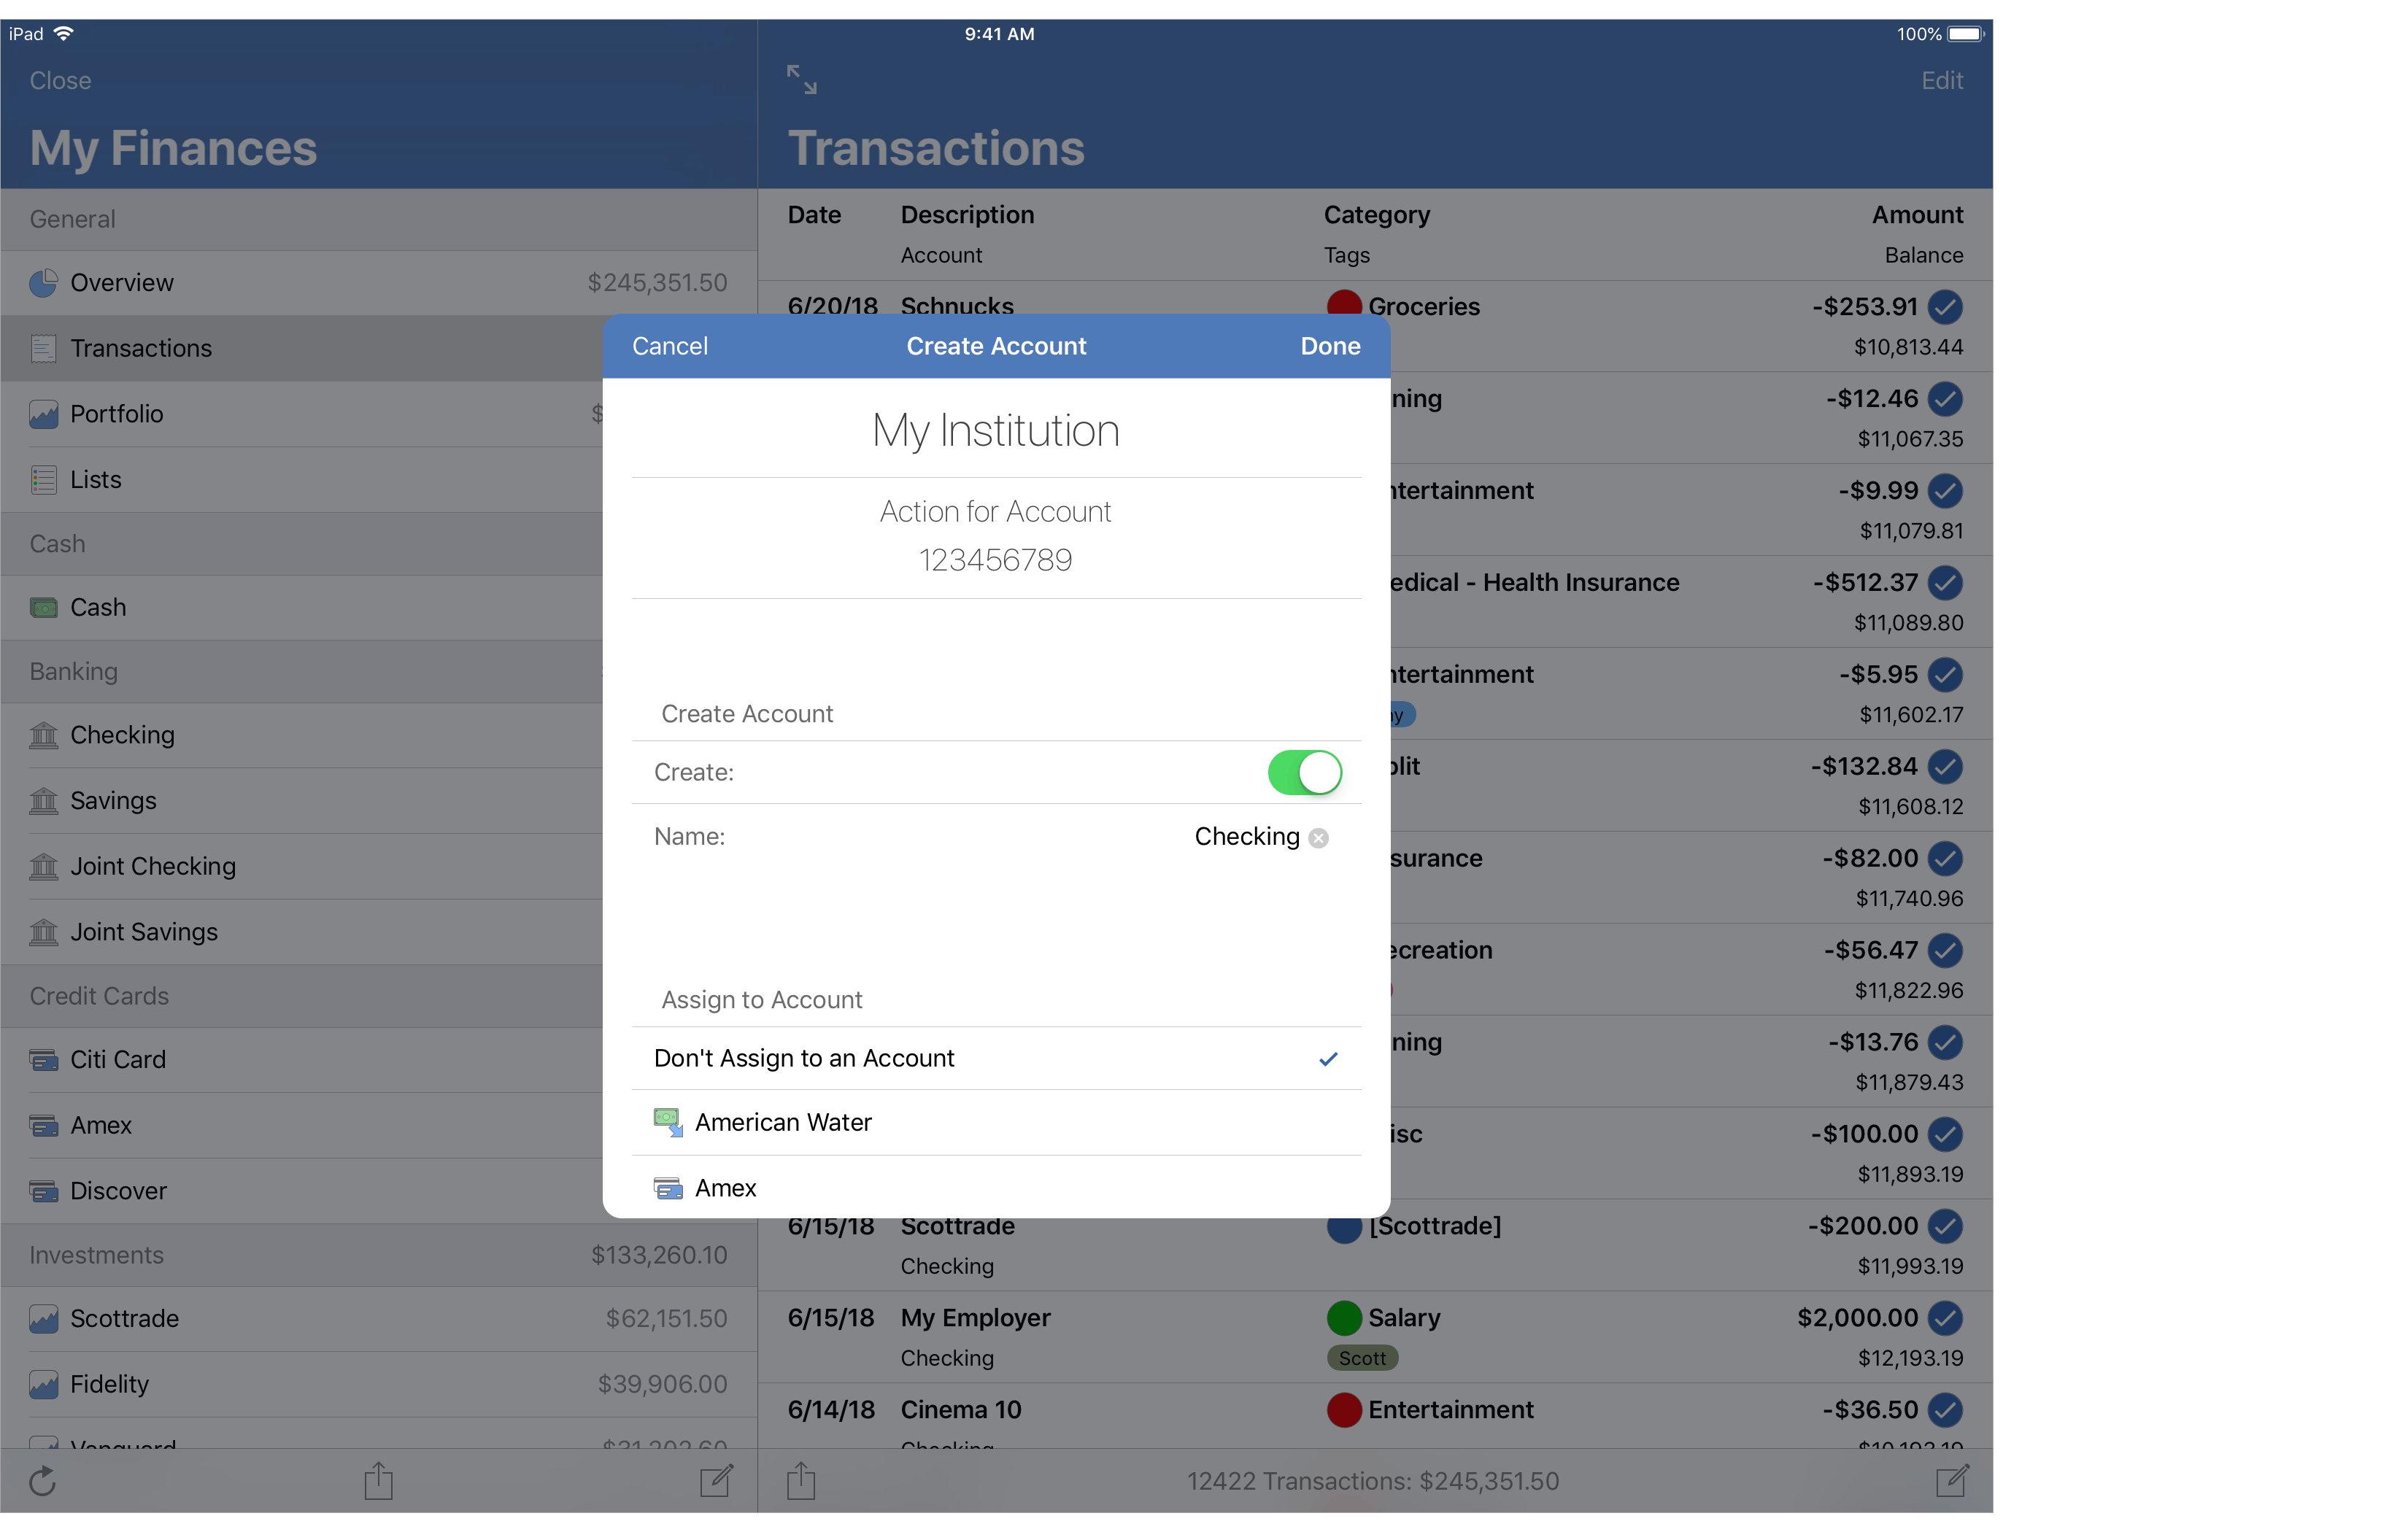Open Edit mode for Transactions
Image resolution: width=2408 pixels, height=1532 pixels.
(x=1941, y=80)
